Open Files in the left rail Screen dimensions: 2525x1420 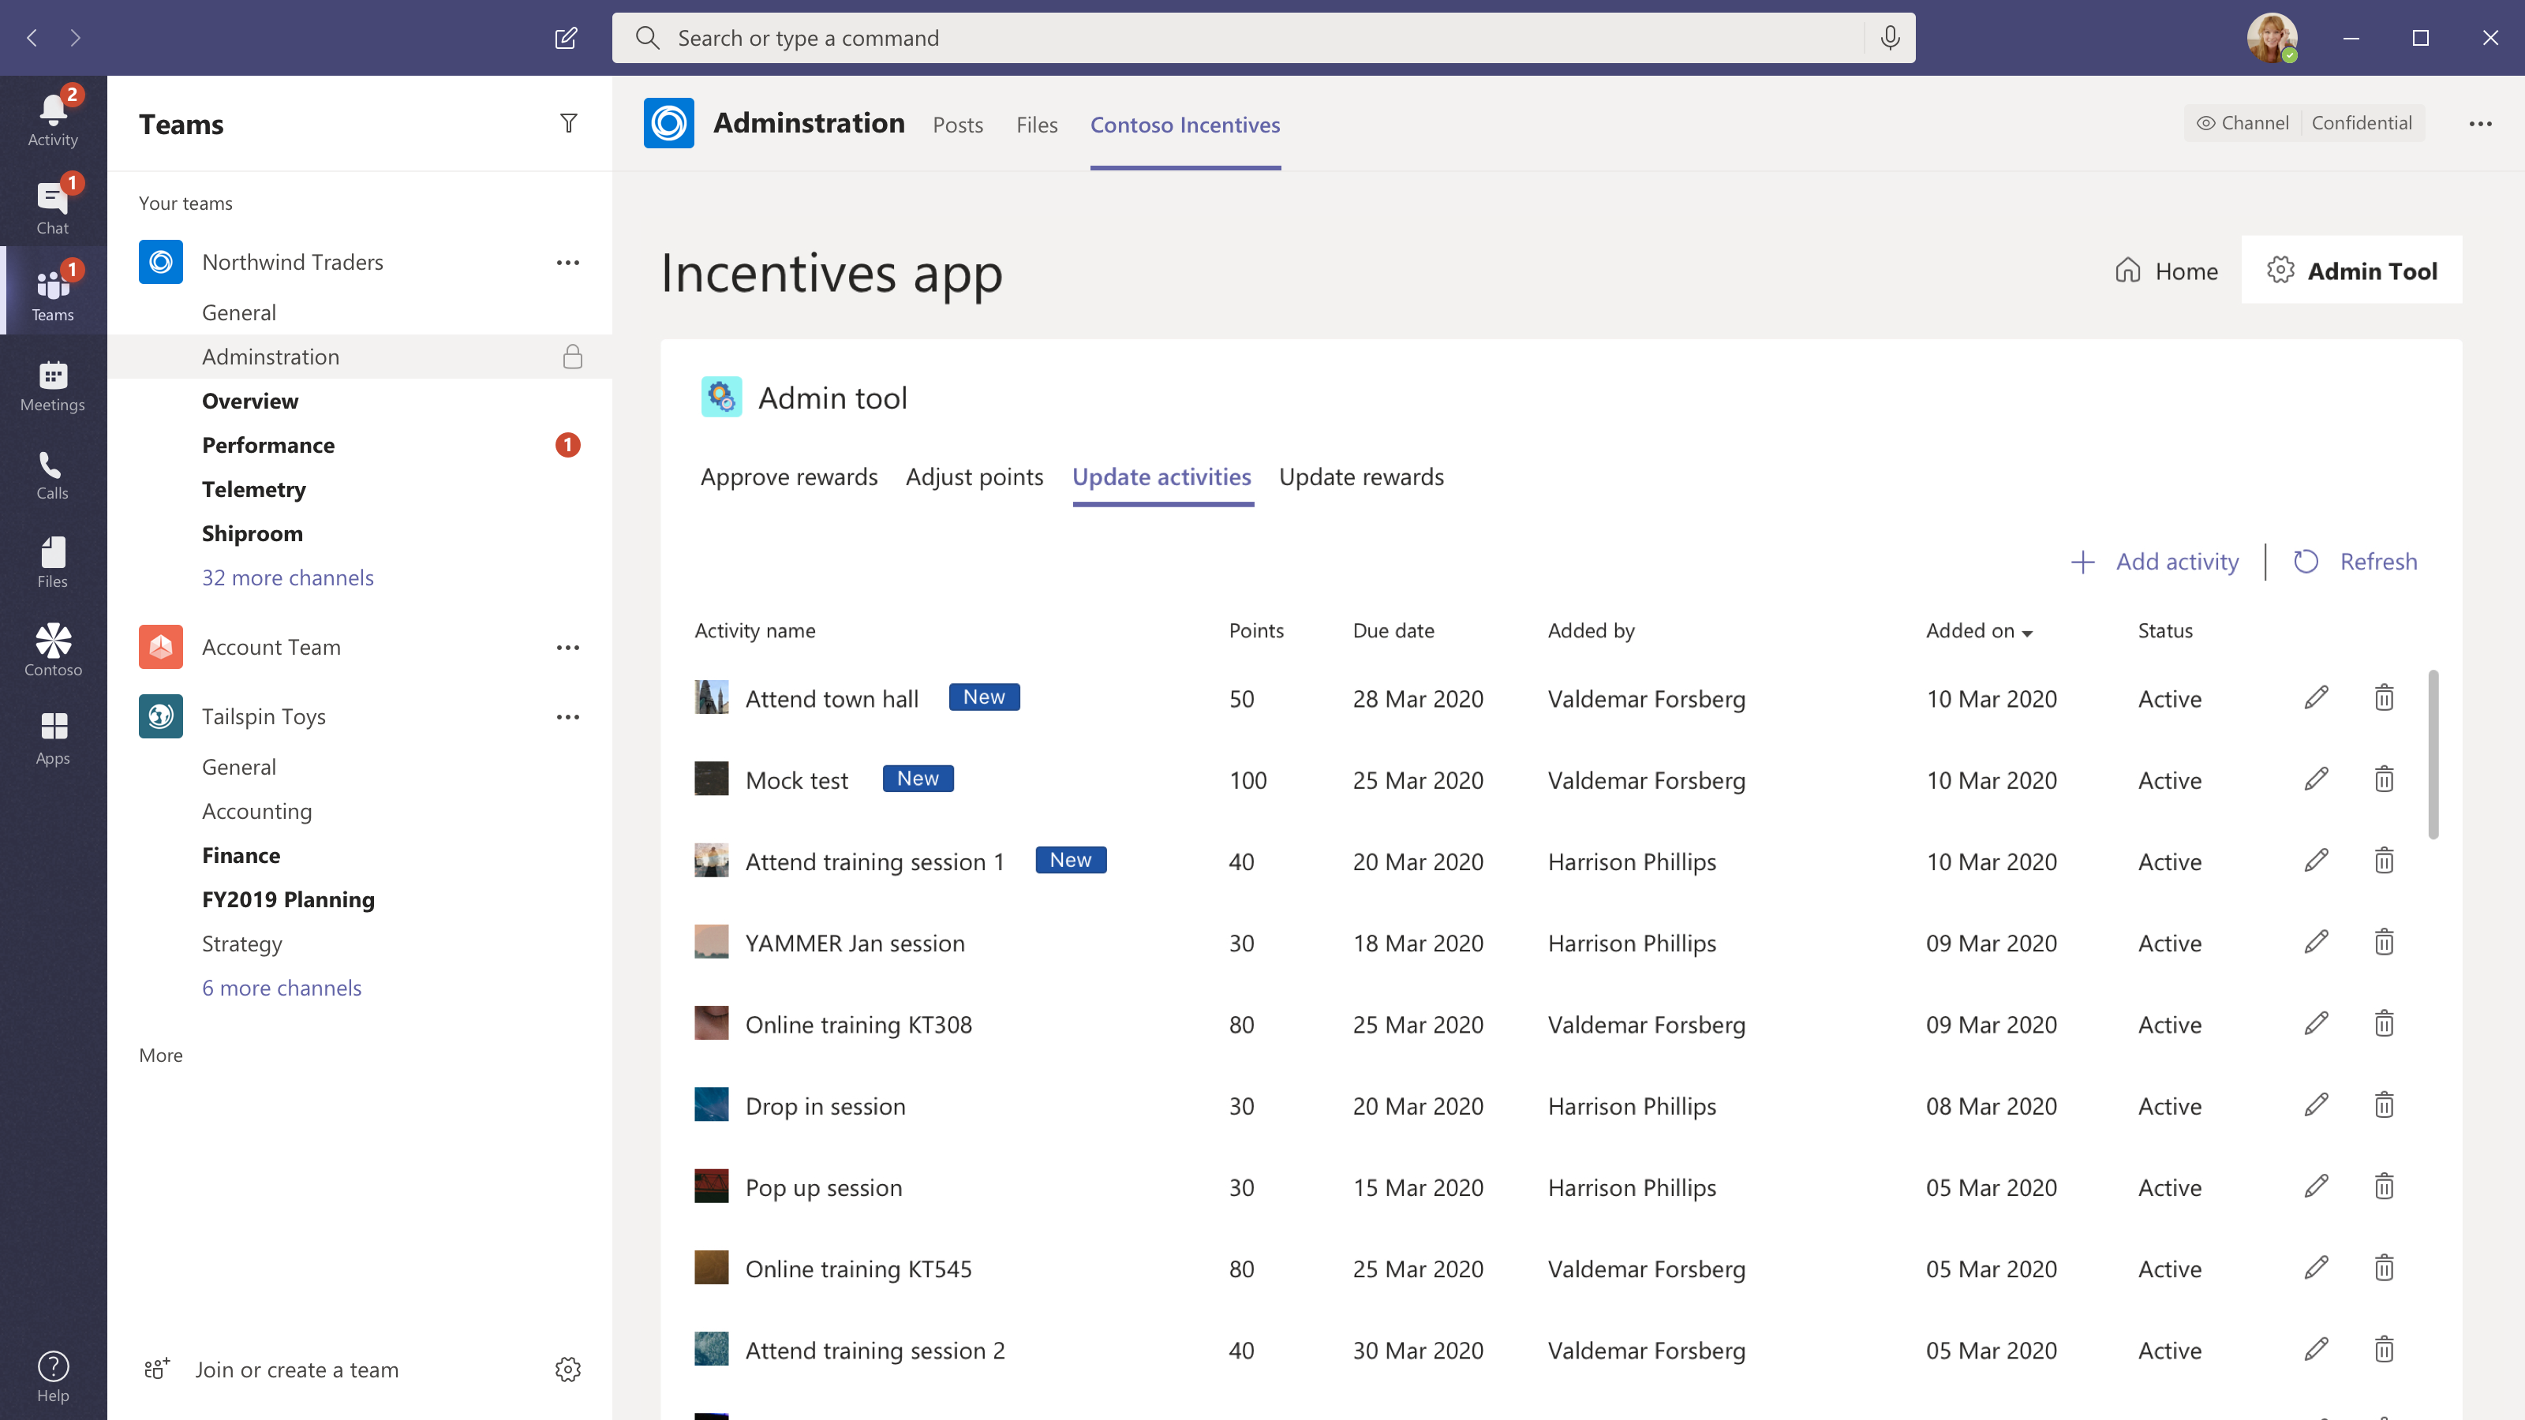coord(53,562)
